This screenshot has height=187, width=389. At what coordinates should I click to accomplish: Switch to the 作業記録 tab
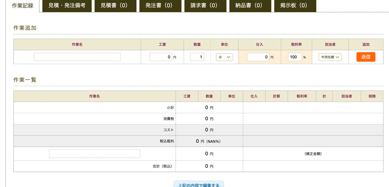[23, 6]
